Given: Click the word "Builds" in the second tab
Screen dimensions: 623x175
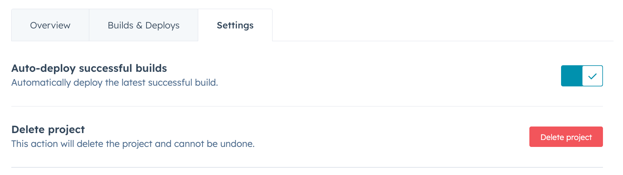Looking at the screenshot, I should (x=121, y=25).
